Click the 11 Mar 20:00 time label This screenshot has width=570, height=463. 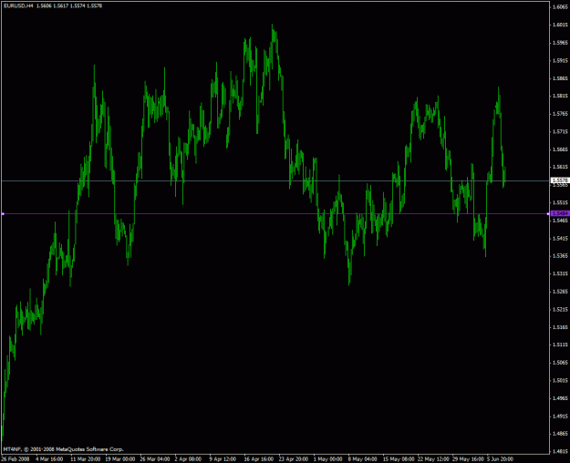pos(86,459)
